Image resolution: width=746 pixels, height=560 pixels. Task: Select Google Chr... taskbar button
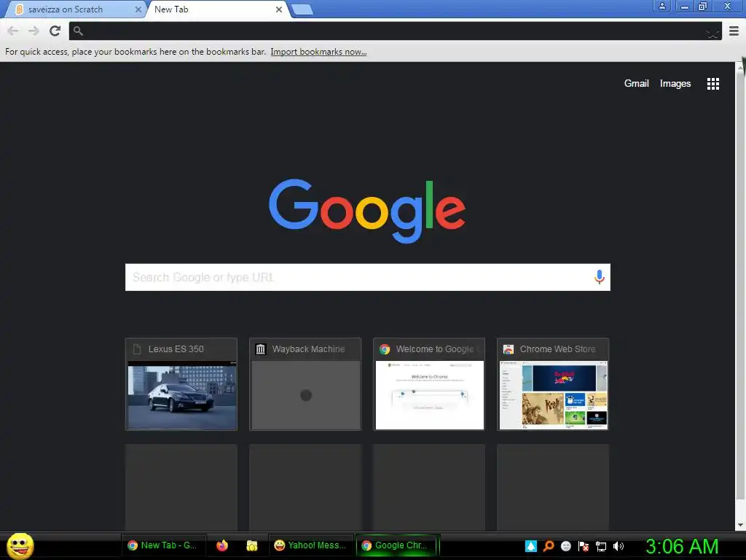(397, 545)
